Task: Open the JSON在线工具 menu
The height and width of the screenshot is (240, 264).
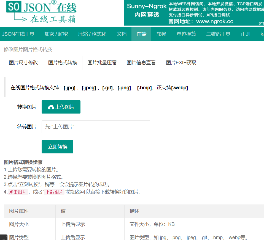Action: pos(18,34)
